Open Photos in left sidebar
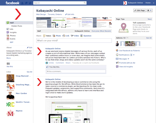 coord(13,35)
